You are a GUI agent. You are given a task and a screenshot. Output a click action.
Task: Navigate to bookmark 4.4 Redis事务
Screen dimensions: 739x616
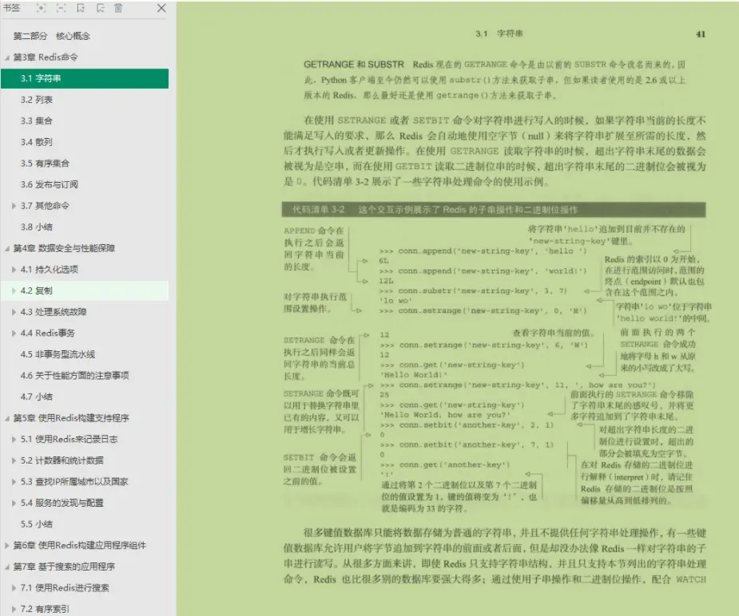click(x=48, y=334)
